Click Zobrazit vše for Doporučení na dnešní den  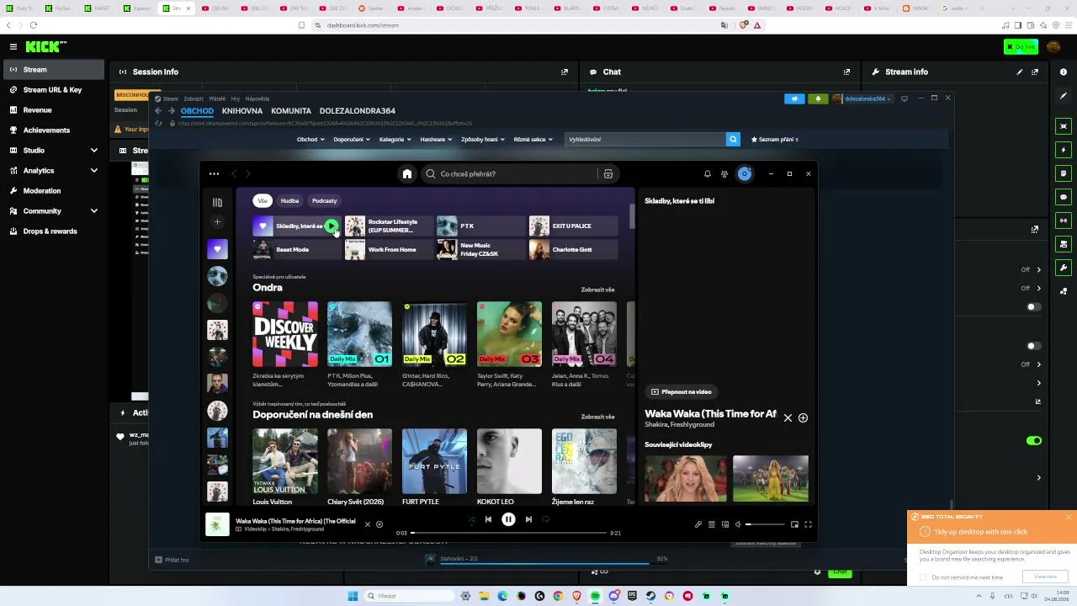pyautogui.click(x=597, y=417)
